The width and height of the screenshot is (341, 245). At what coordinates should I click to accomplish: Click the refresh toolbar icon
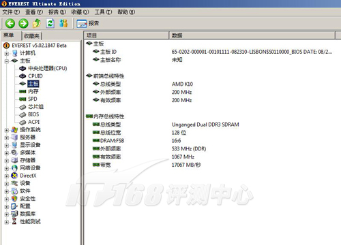50,23
